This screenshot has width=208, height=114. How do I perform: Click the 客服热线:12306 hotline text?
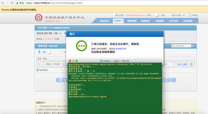point(53,21)
